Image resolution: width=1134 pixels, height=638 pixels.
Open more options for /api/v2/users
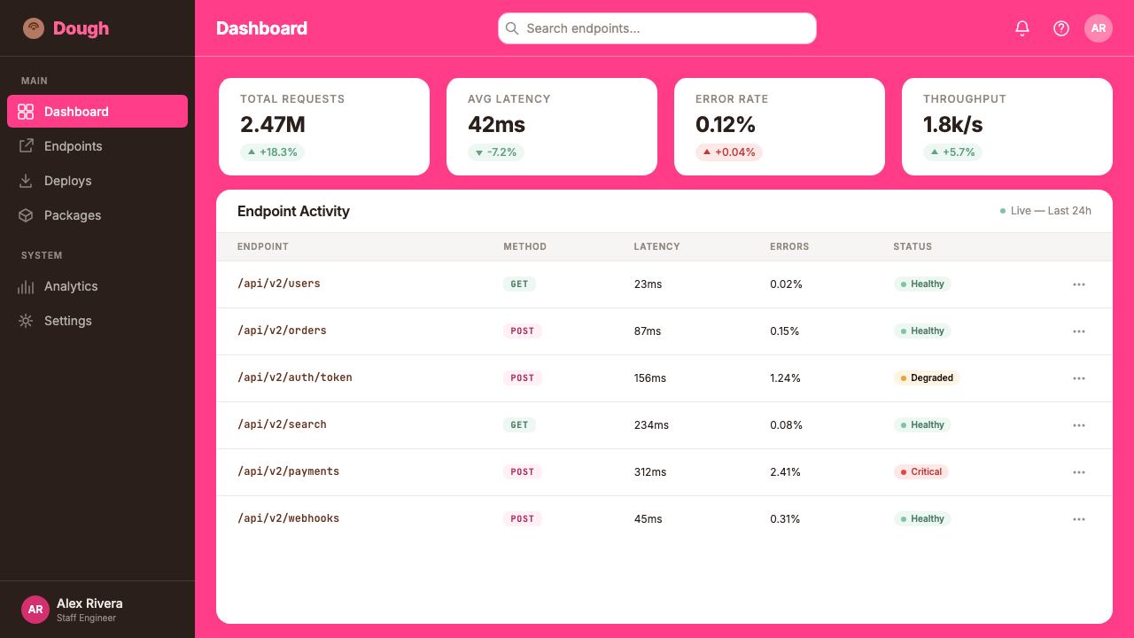click(x=1079, y=284)
